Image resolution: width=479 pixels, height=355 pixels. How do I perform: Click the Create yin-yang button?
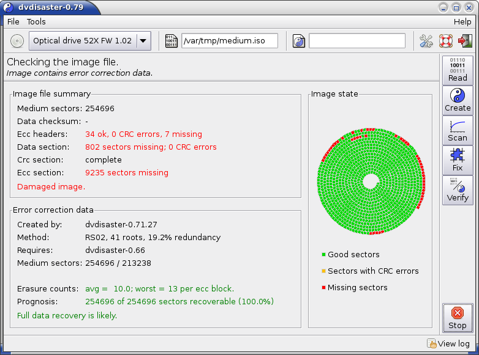pyautogui.click(x=458, y=100)
